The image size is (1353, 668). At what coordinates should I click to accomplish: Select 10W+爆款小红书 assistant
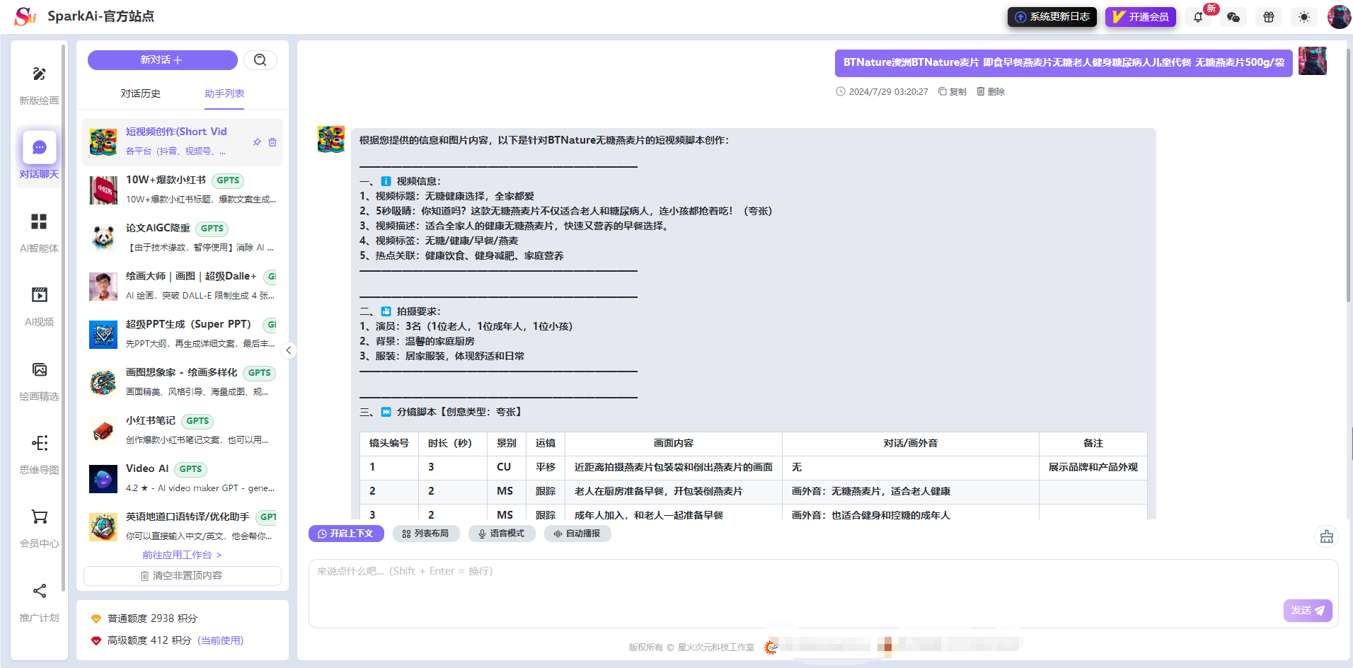pos(183,190)
